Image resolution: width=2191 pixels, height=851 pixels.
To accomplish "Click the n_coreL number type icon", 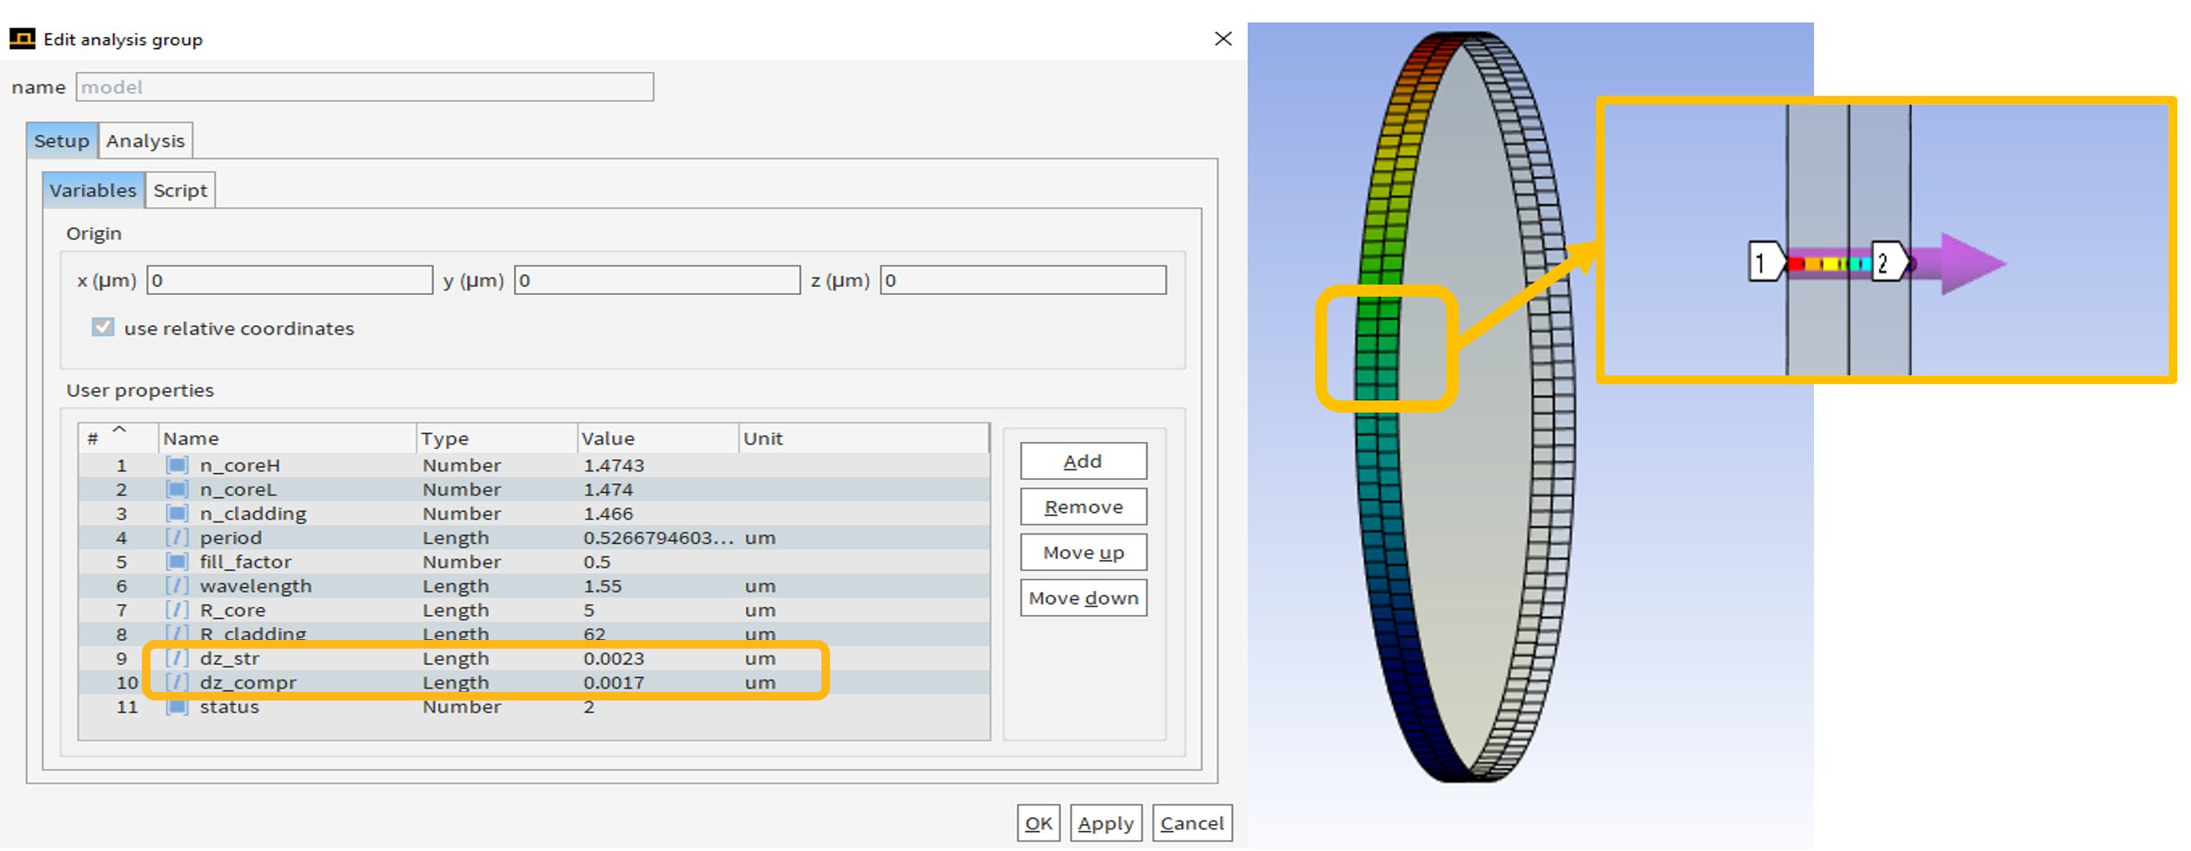I will pyautogui.click(x=177, y=489).
